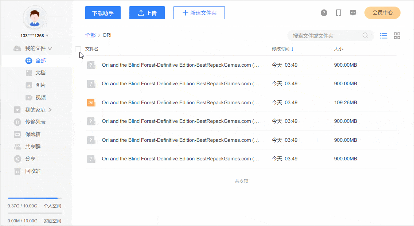Image resolution: width=414 pixels, height=226 pixels.
Task: Click the search magnifier icon
Action: pyautogui.click(x=365, y=36)
